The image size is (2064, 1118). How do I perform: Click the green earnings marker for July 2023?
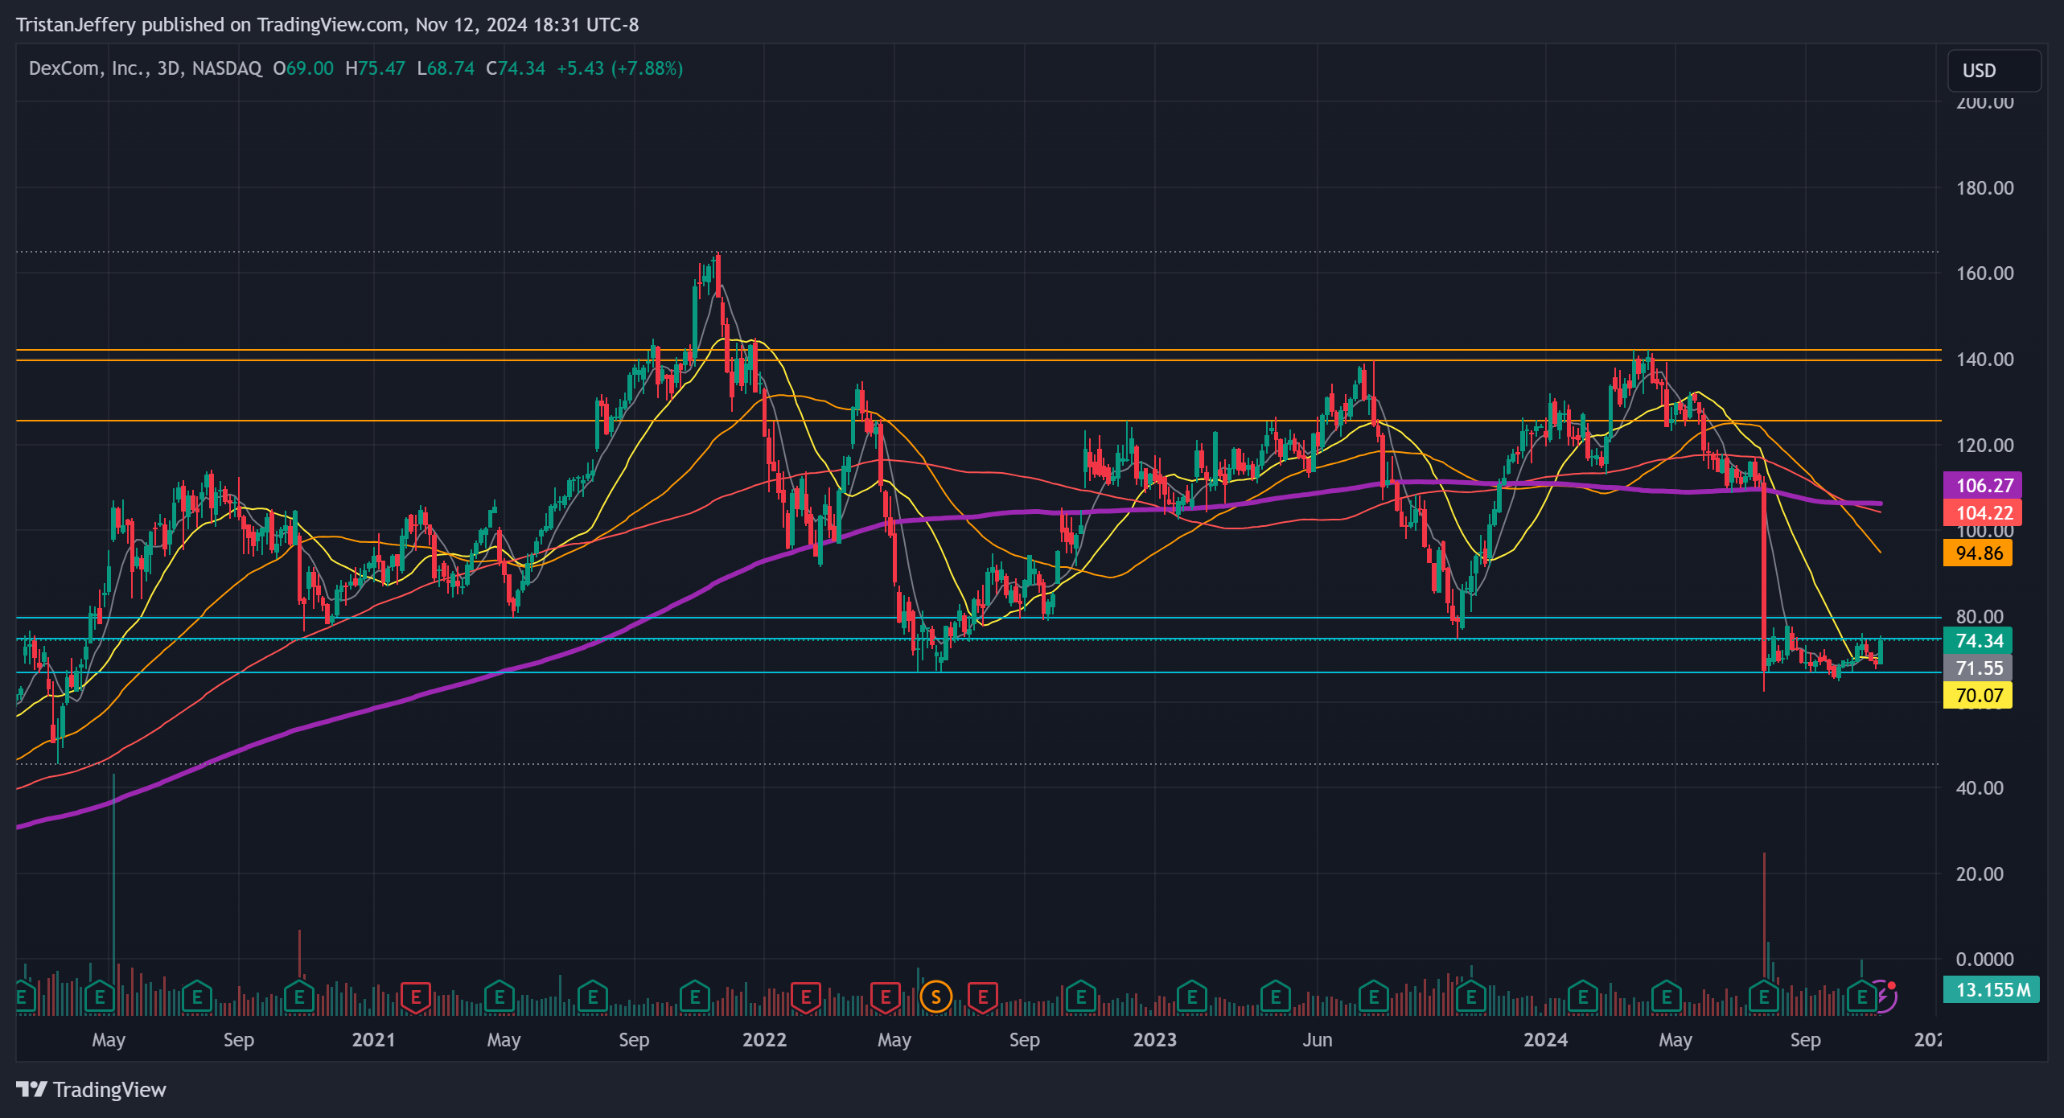[x=1374, y=997]
